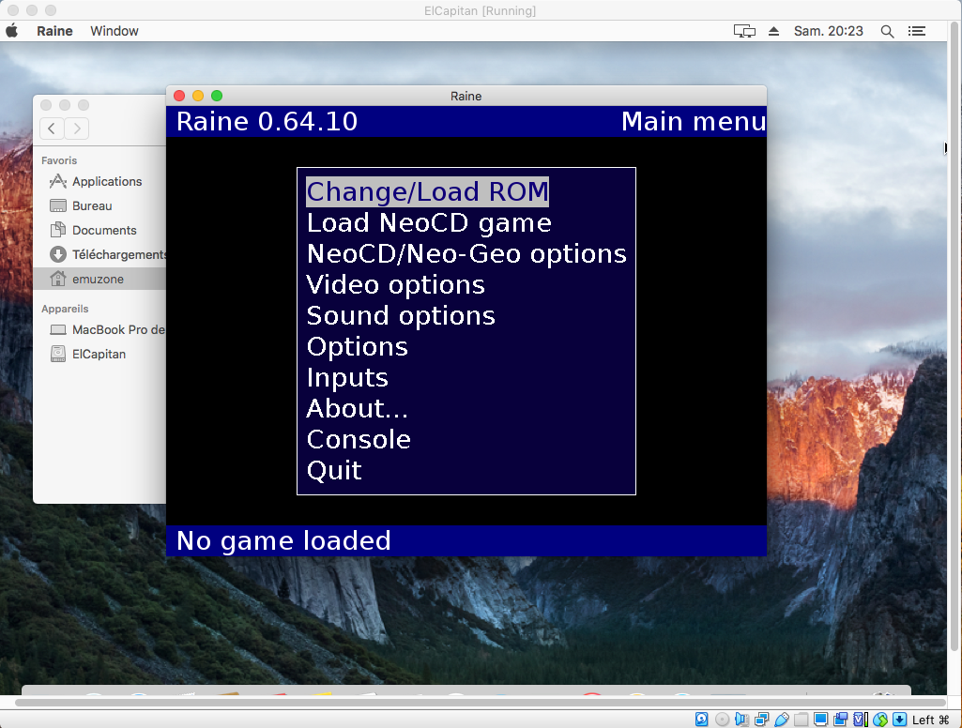The width and height of the screenshot is (962, 728).
Task: Click the eject icon in menu bar
Action: coord(773,31)
